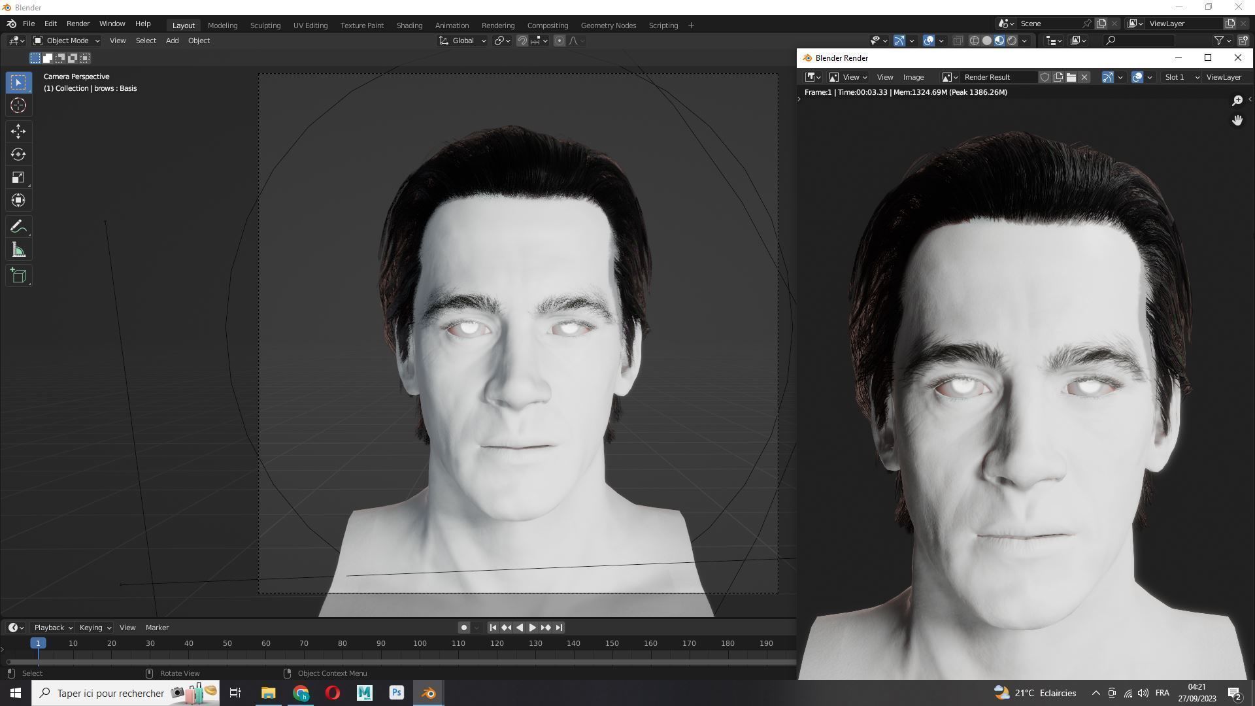Jump to last frame in timeline
Viewport: 1255px width, 706px height.
click(559, 628)
